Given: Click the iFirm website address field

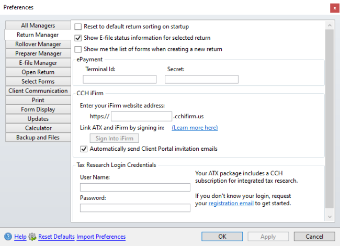Looking at the screenshot, I should tap(141, 117).
